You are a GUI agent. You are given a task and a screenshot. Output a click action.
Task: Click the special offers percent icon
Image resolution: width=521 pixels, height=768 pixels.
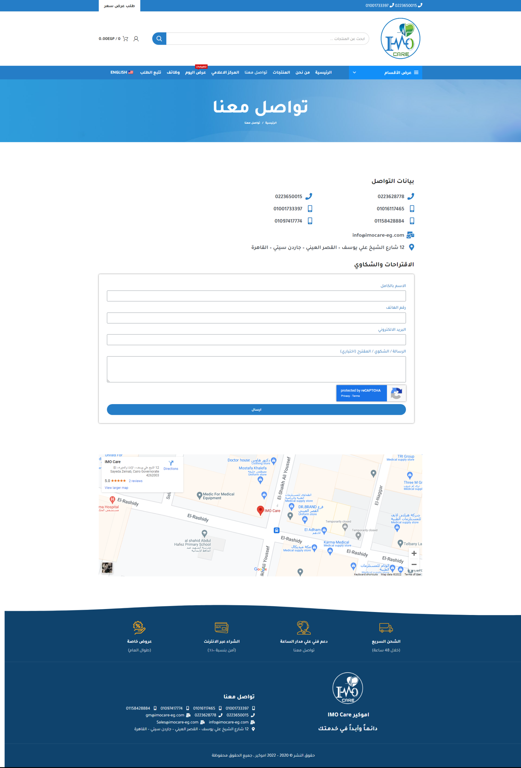click(x=139, y=627)
